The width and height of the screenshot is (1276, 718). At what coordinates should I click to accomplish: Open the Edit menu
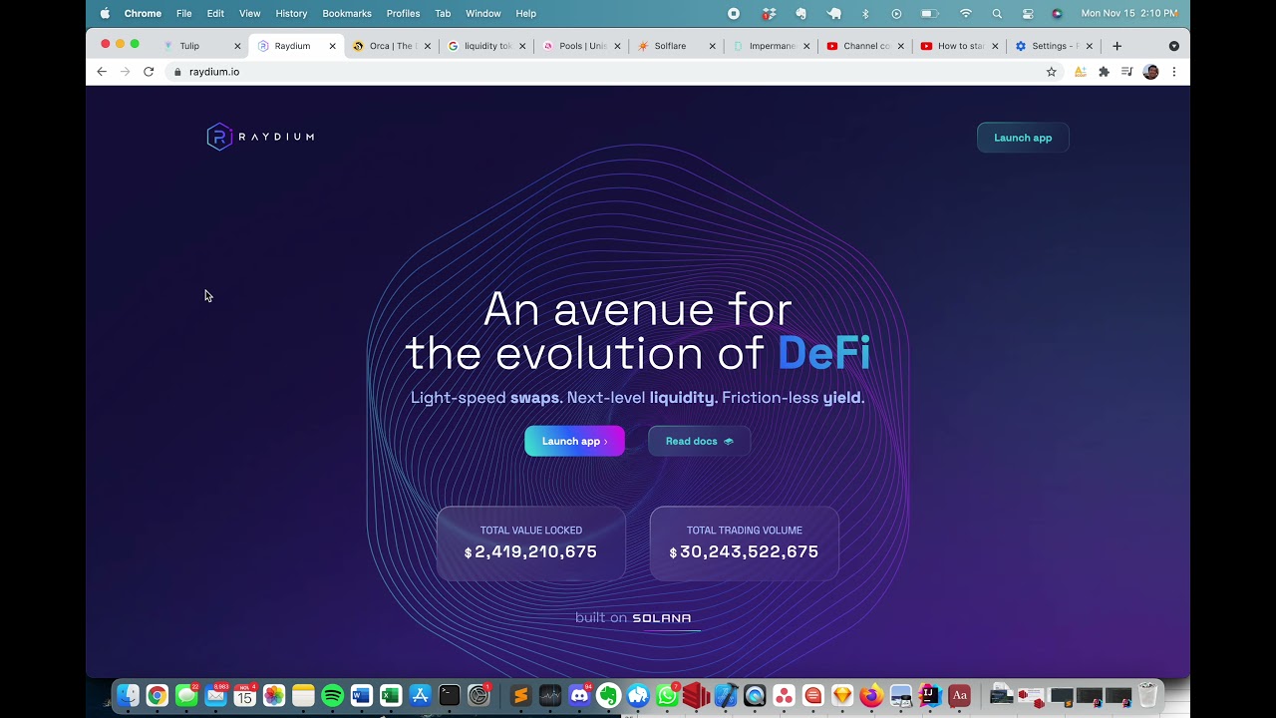tap(215, 13)
